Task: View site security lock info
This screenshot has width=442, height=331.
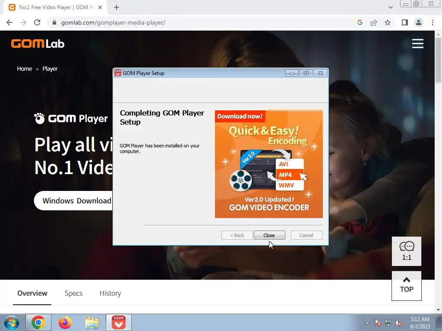Action: coord(54,22)
